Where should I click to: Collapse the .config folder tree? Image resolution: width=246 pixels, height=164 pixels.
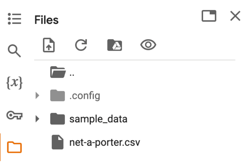(x=38, y=95)
